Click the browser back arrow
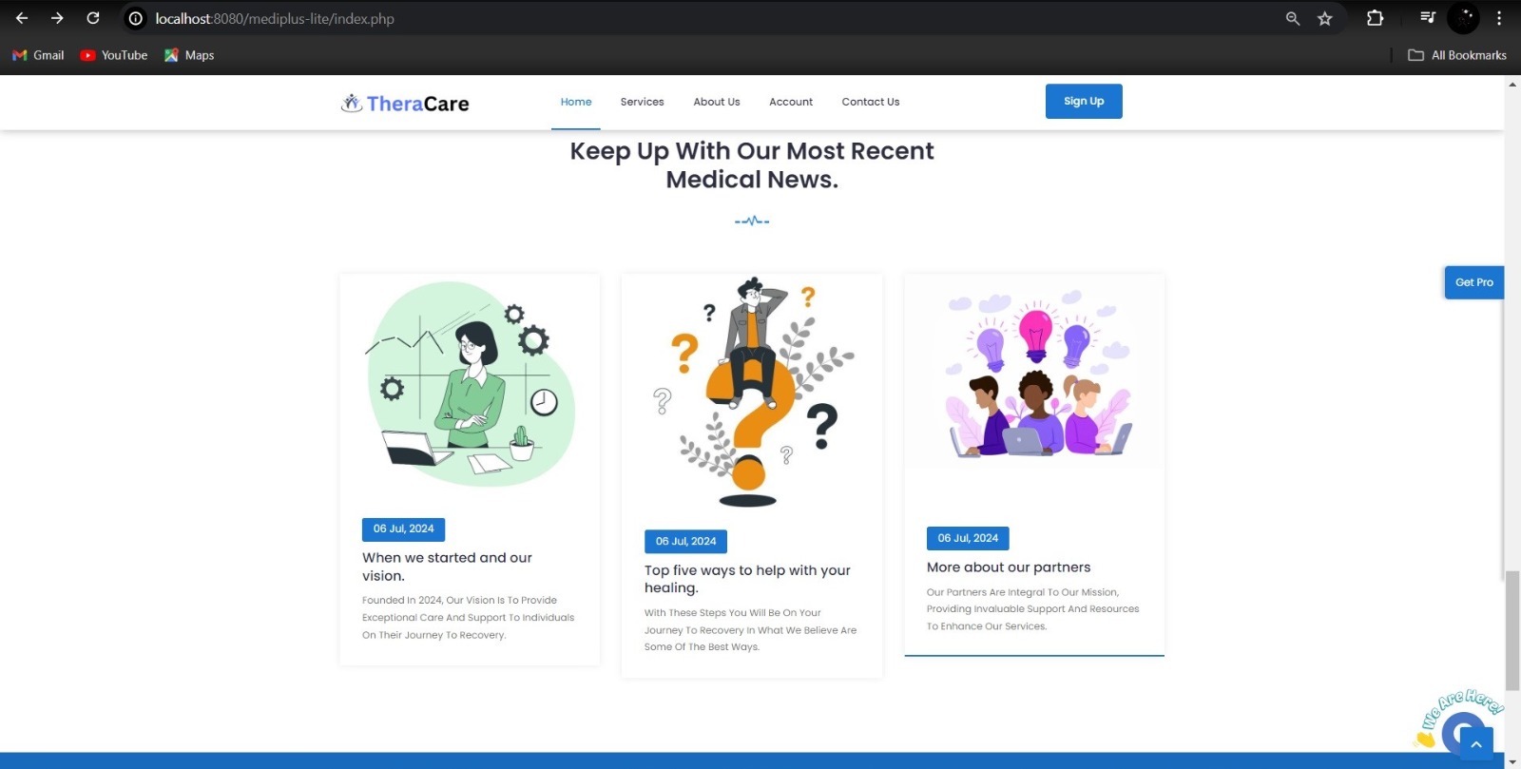 [22, 18]
